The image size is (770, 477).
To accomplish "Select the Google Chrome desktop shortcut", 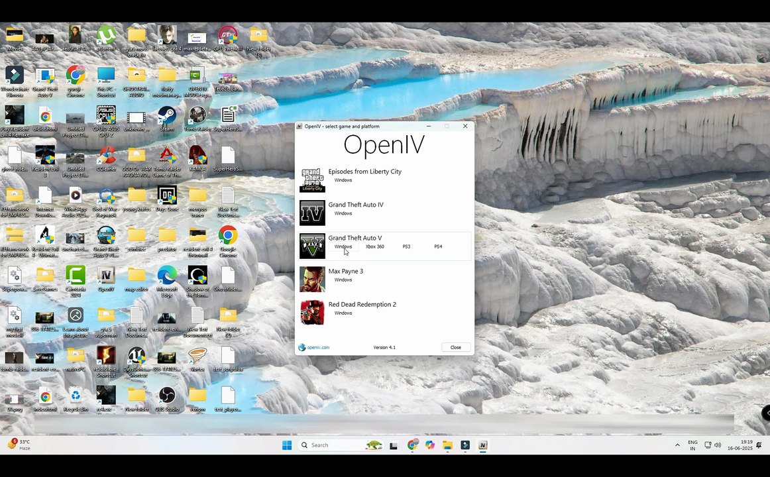I will tap(228, 241).
